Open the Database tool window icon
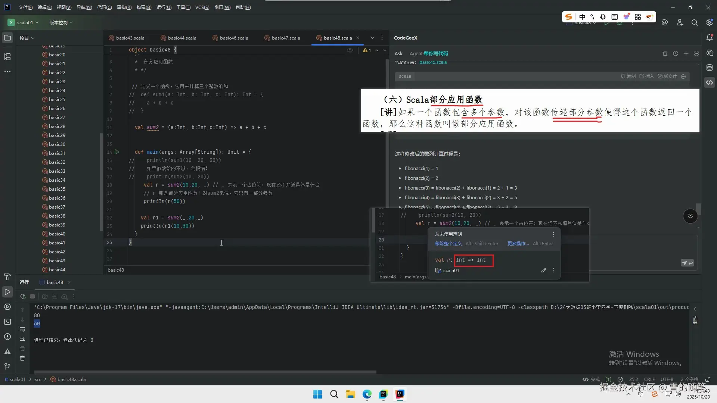 point(710,68)
